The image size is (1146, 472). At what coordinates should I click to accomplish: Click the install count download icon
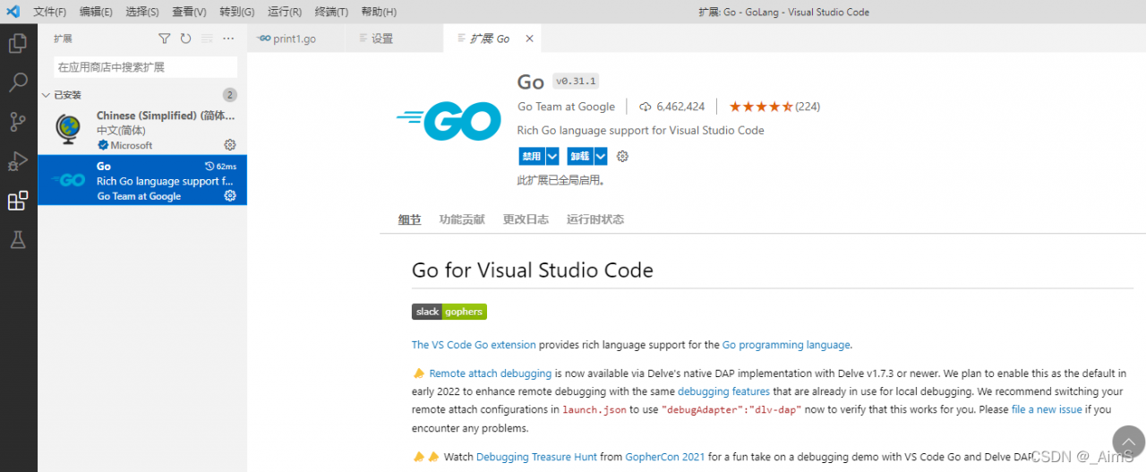pos(645,107)
